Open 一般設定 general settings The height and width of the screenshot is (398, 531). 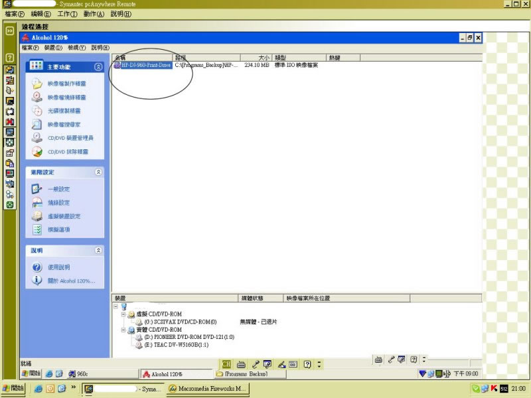pos(50,189)
